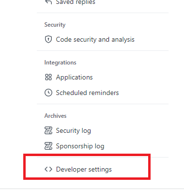Open Code security and analysis
This screenshot has width=184, height=190.
point(95,39)
